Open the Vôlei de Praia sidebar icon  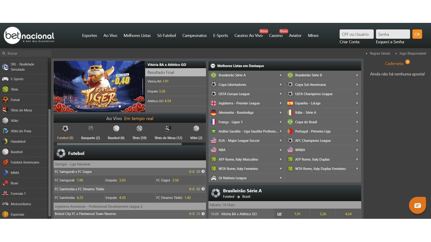pos(5,131)
